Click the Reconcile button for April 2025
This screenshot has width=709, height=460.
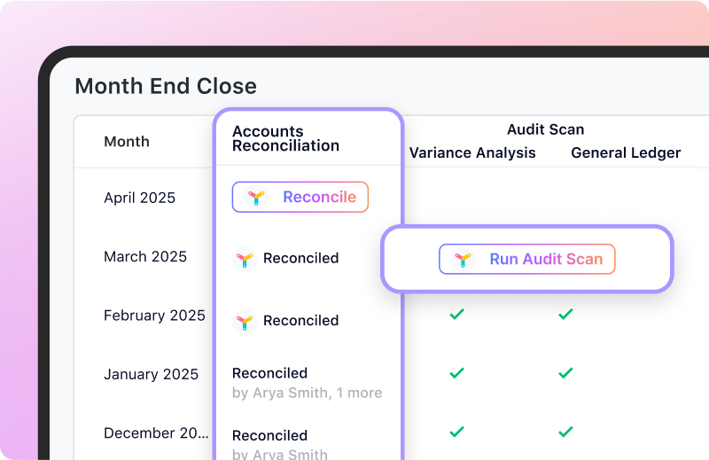pos(300,197)
